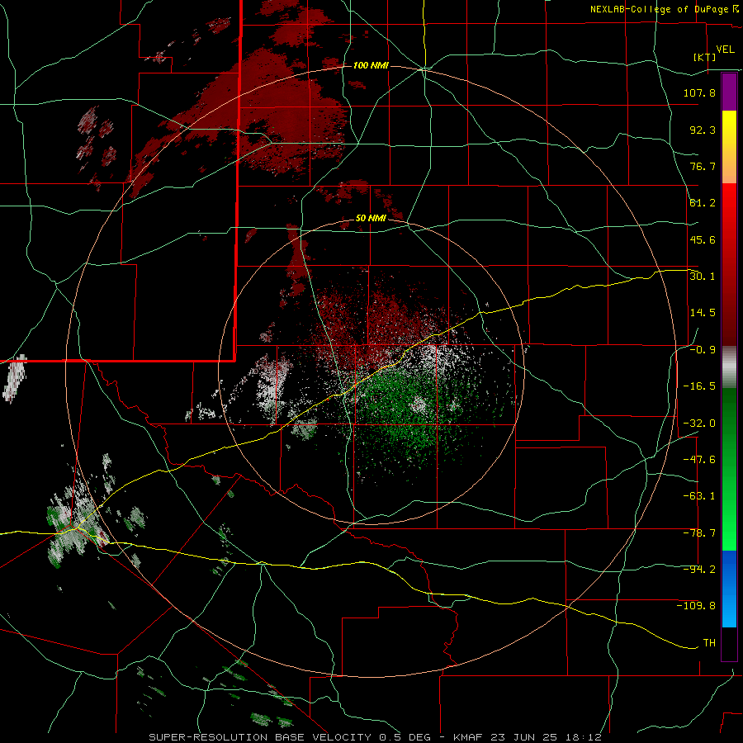743x743 pixels.
Task: Click the TH legend label
Action: click(x=709, y=643)
